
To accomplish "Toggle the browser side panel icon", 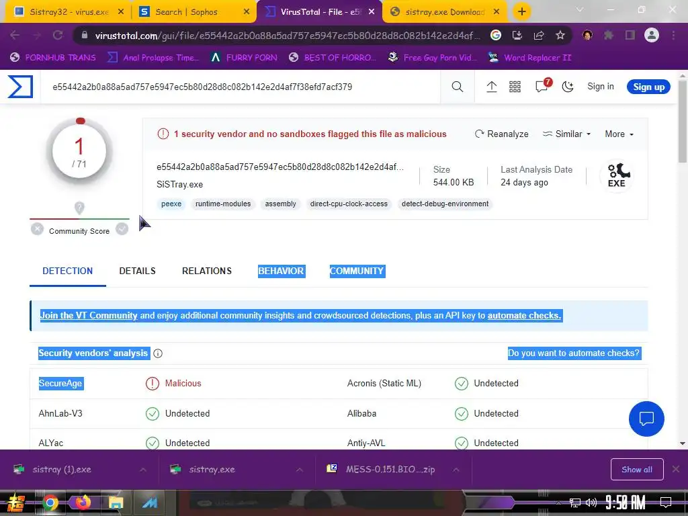I will [630, 35].
